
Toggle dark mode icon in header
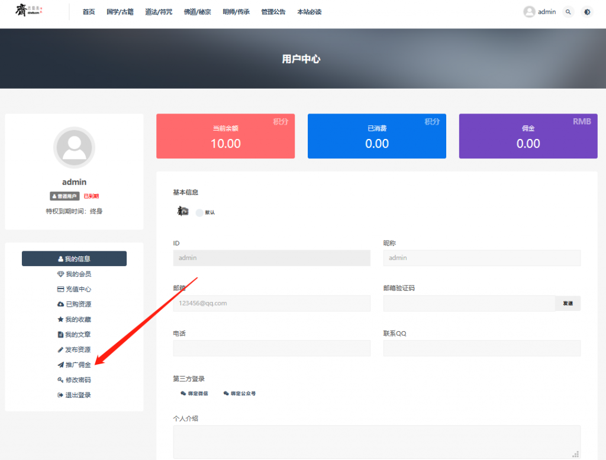(x=586, y=12)
